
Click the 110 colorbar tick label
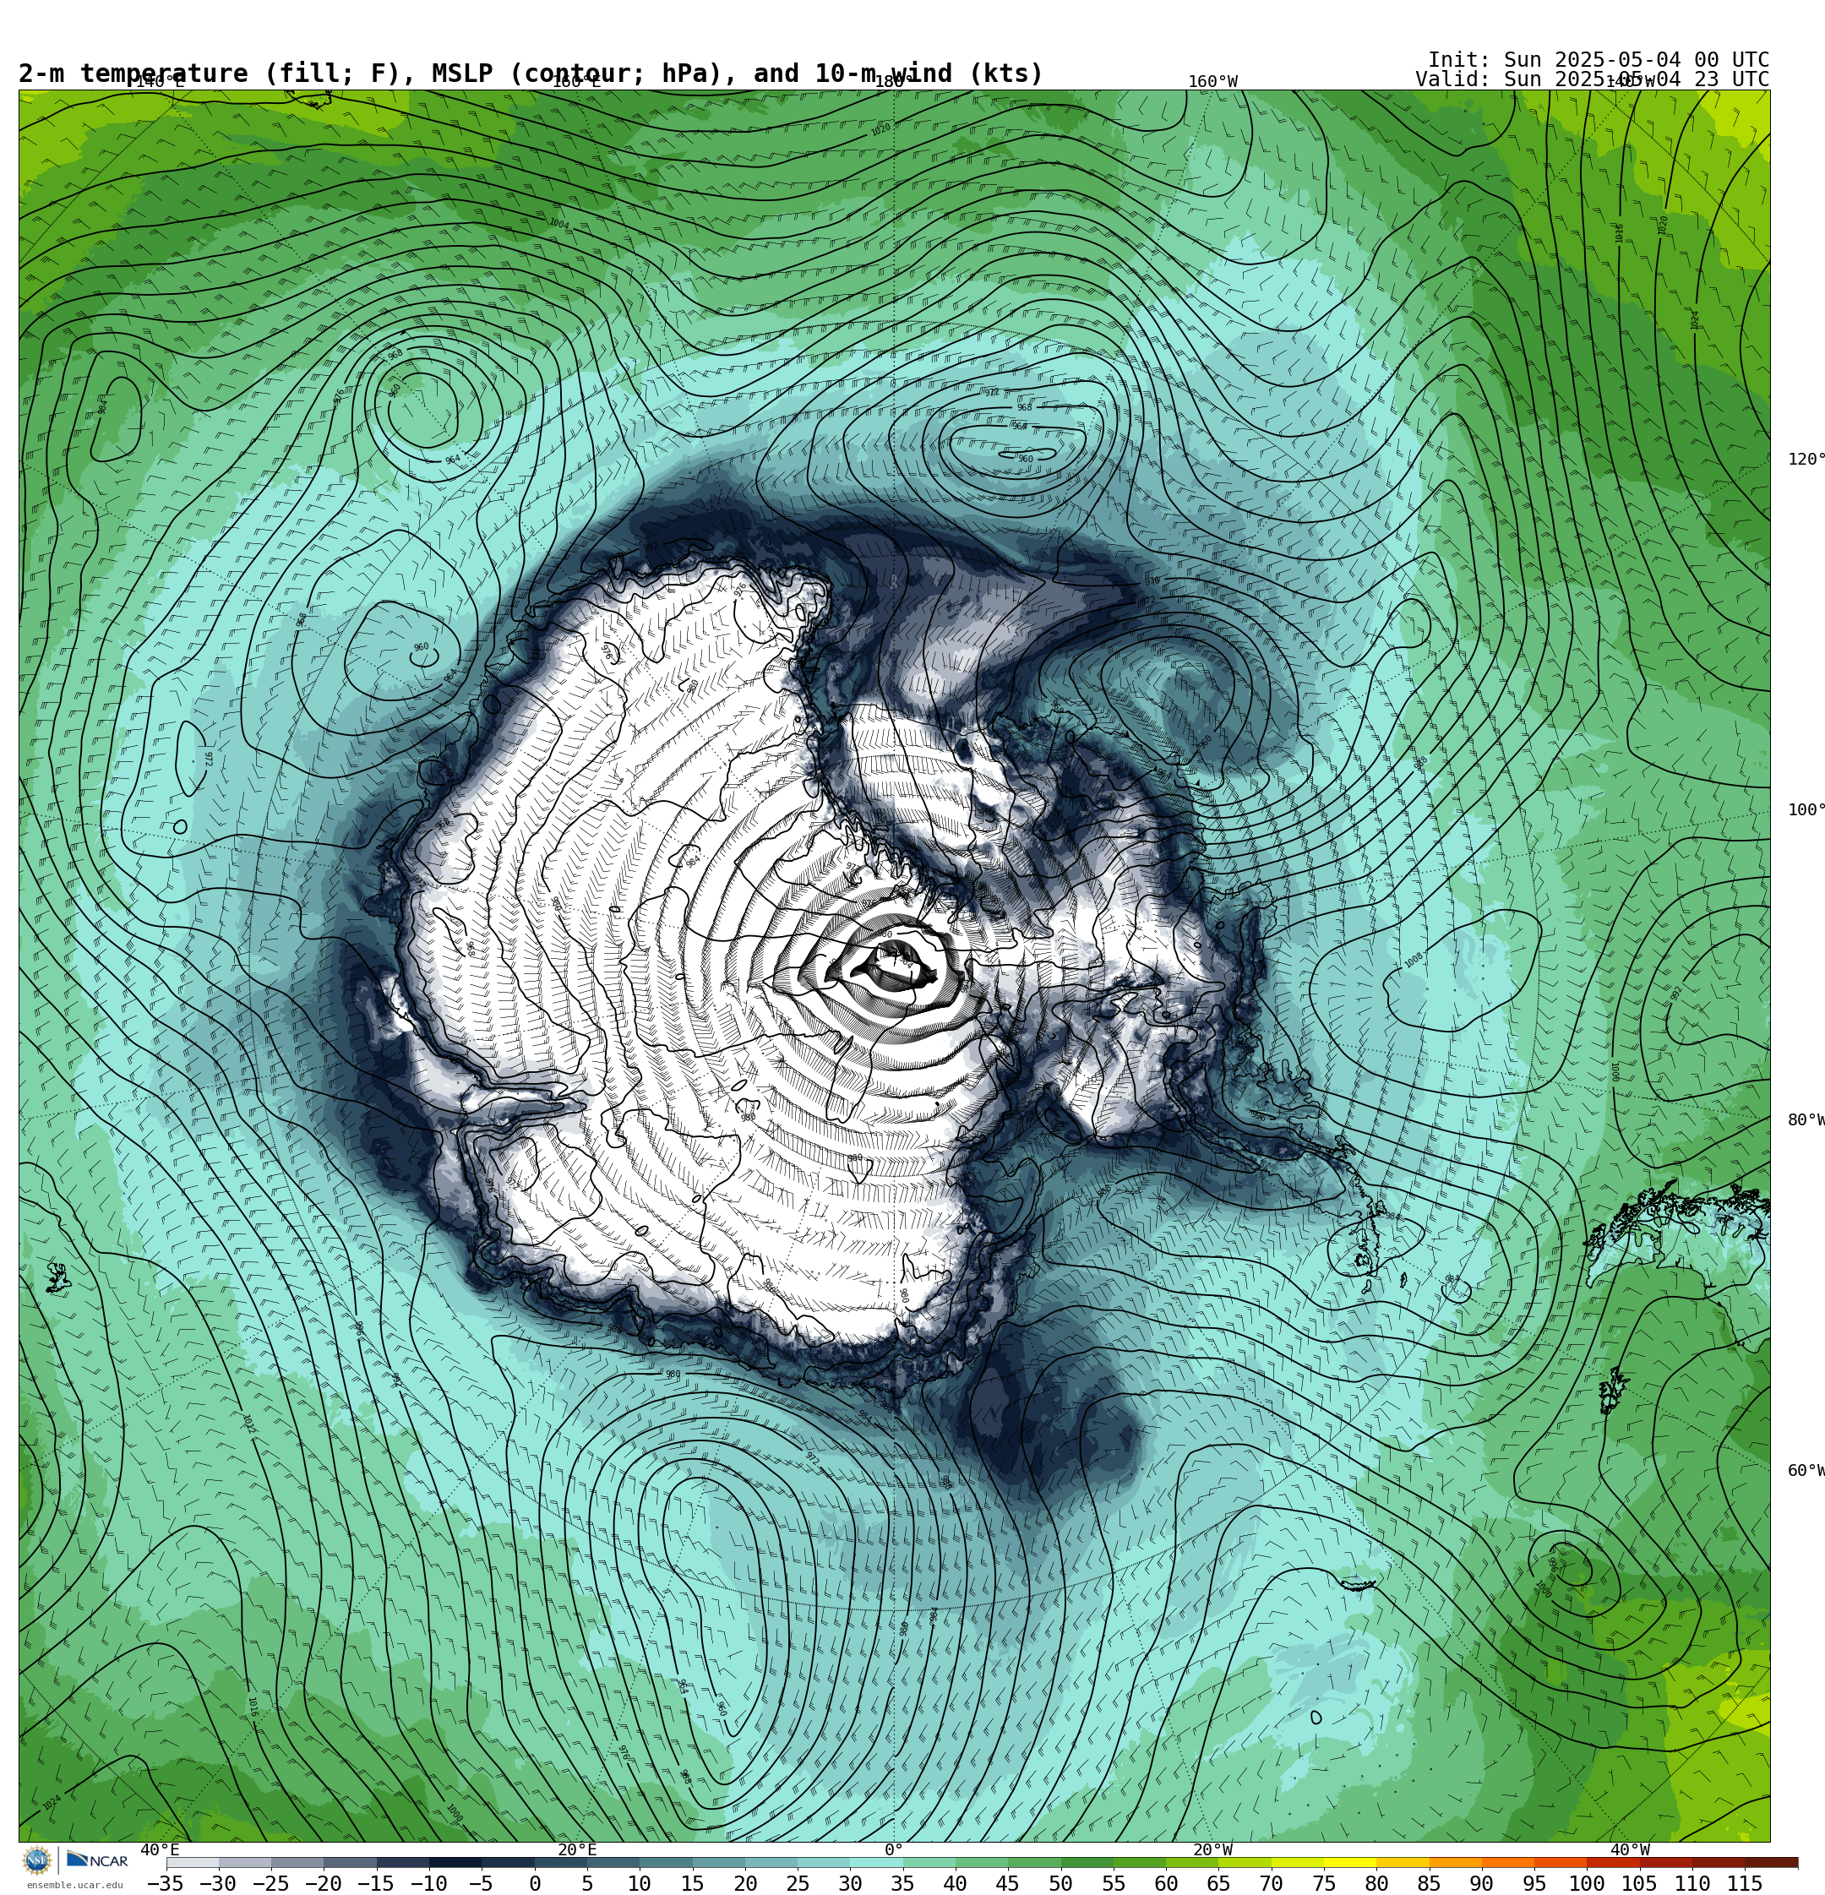click(x=1692, y=1883)
